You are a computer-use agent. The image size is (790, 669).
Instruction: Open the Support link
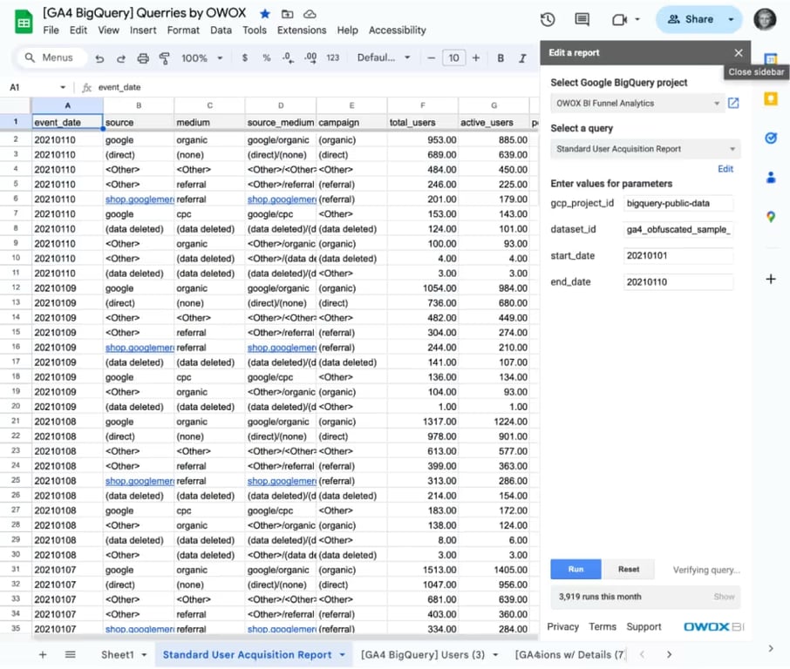pyautogui.click(x=644, y=626)
